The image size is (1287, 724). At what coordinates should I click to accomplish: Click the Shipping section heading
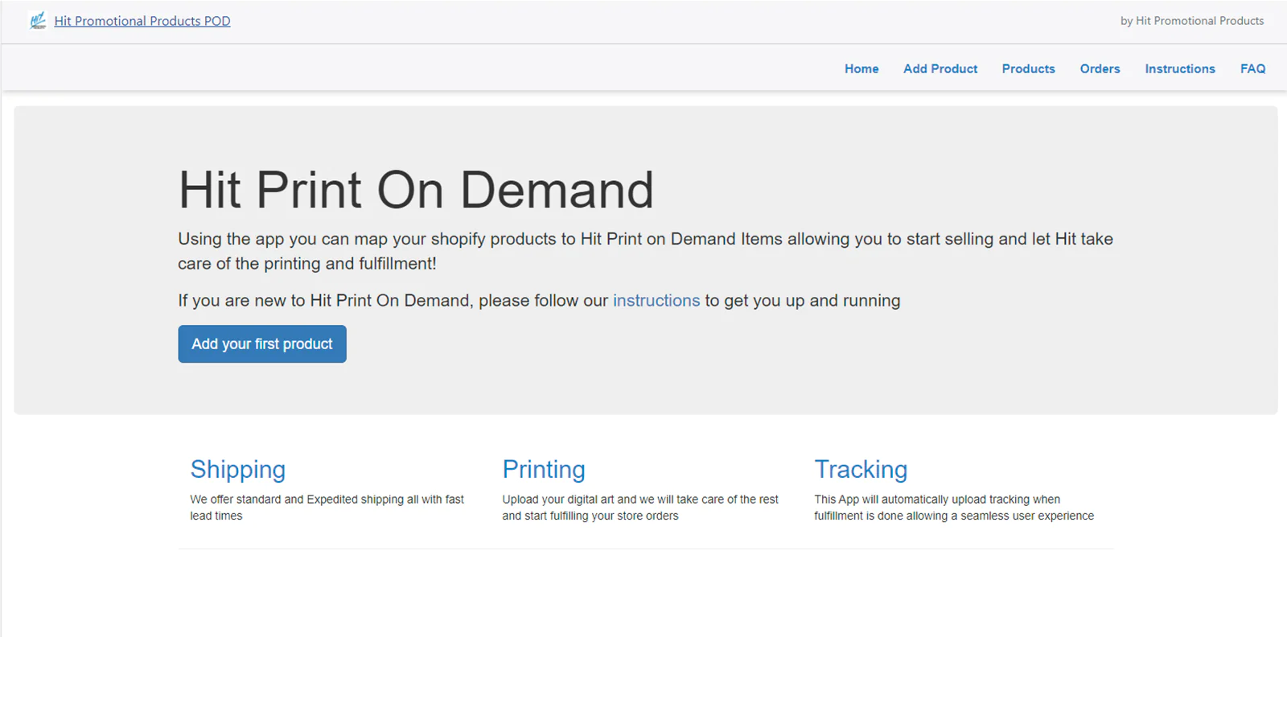pos(238,470)
